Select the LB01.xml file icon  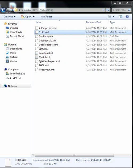pyautogui.click(x=37, y=49)
